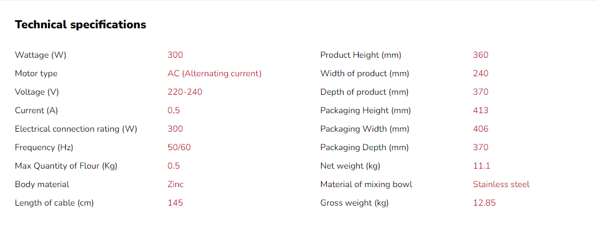Click the Motor type label
The image size is (597, 231).
36,73
